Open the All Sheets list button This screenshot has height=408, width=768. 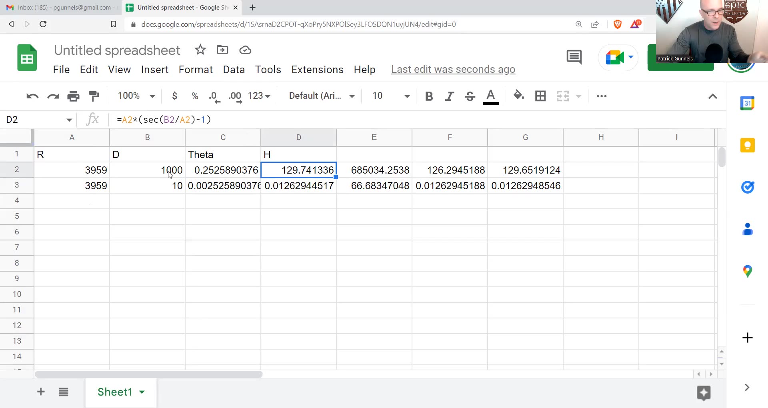point(63,392)
